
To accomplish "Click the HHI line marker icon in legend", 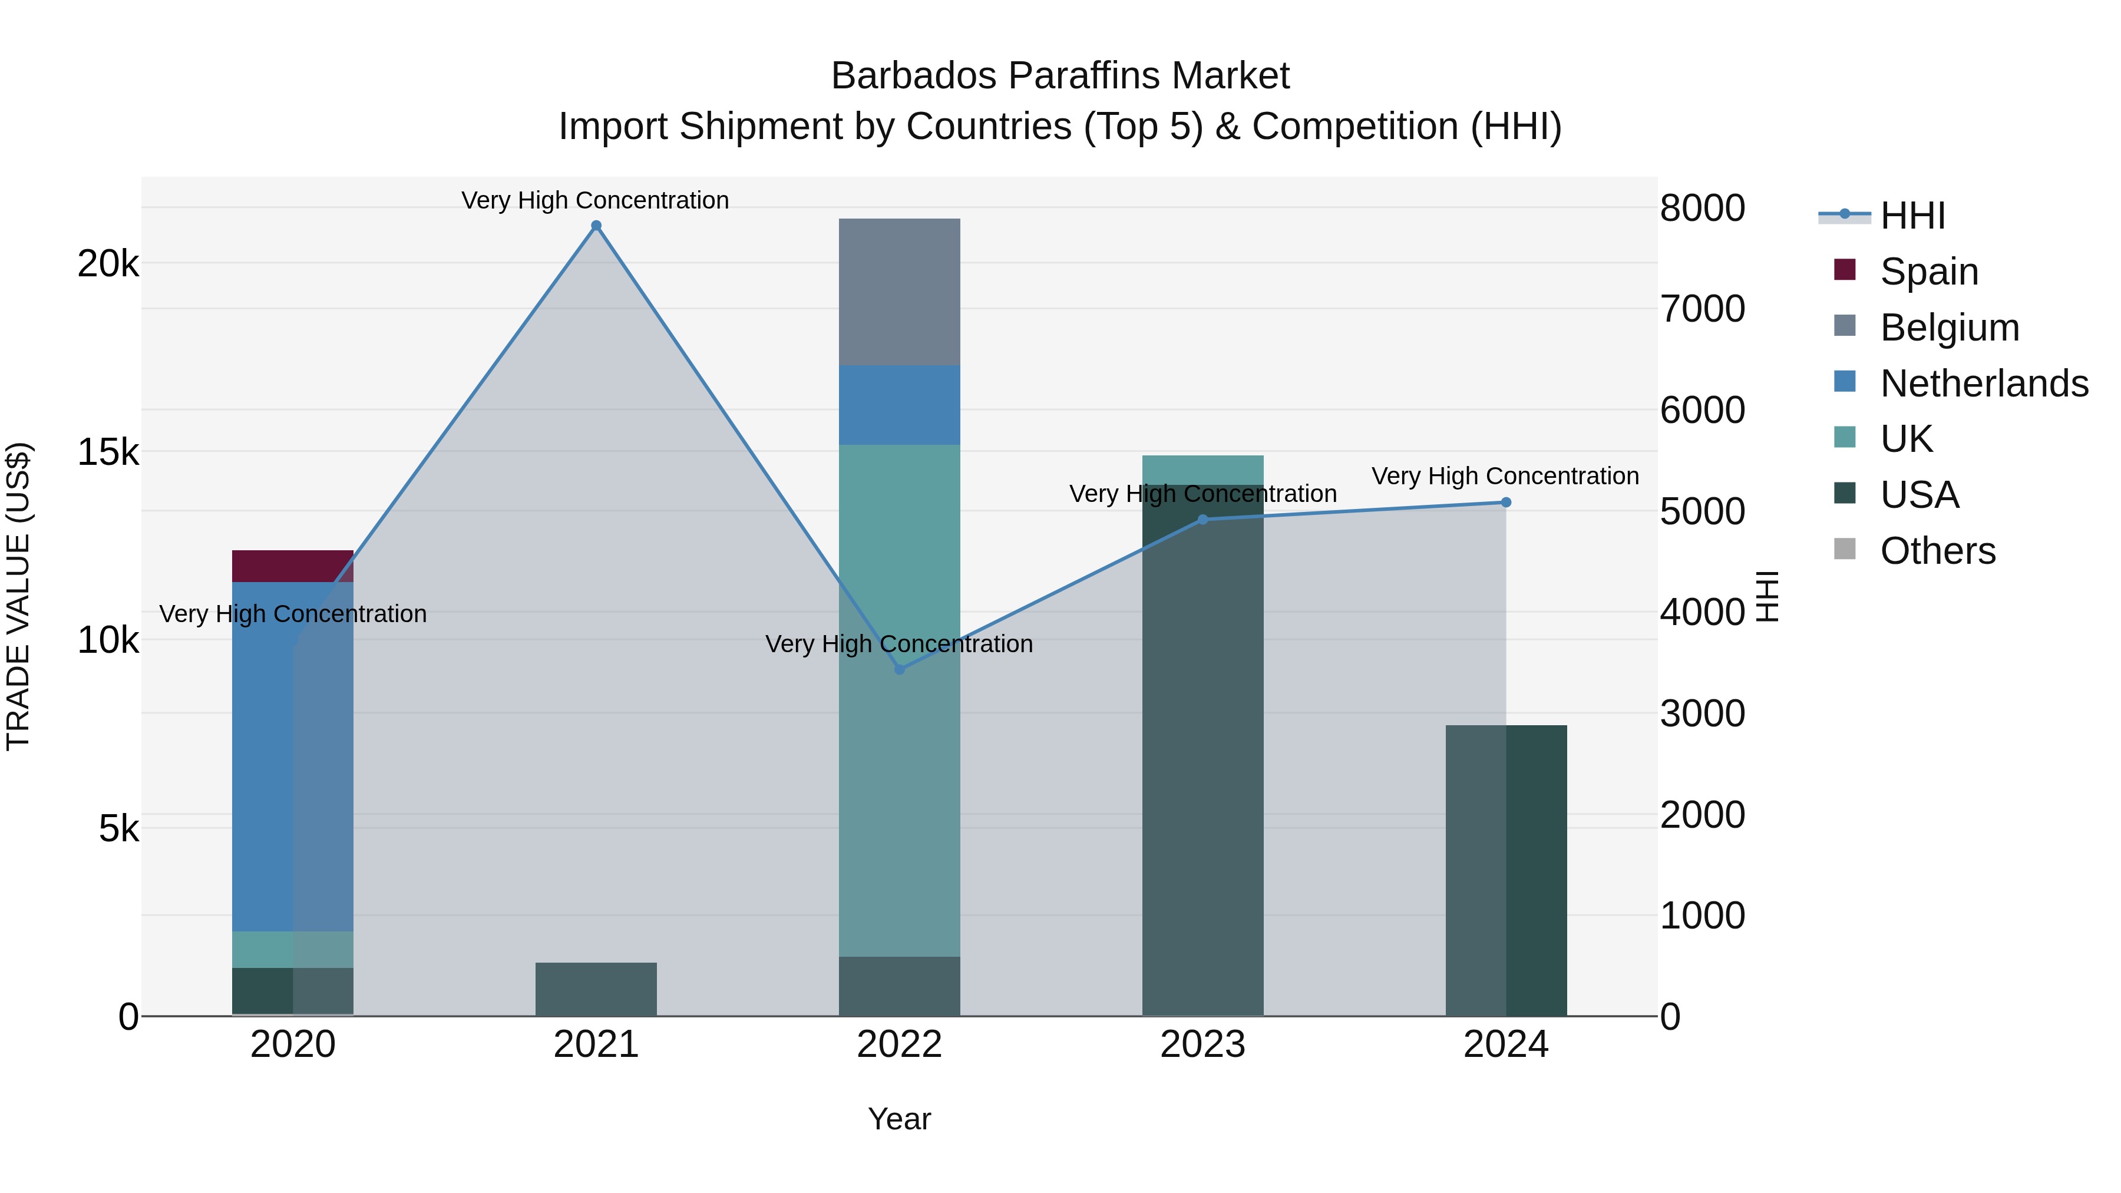I will 1844,215.
